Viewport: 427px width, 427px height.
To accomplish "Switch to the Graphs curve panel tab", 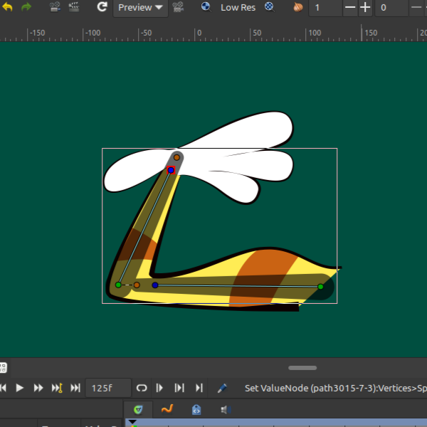I will [x=167, y=409].
